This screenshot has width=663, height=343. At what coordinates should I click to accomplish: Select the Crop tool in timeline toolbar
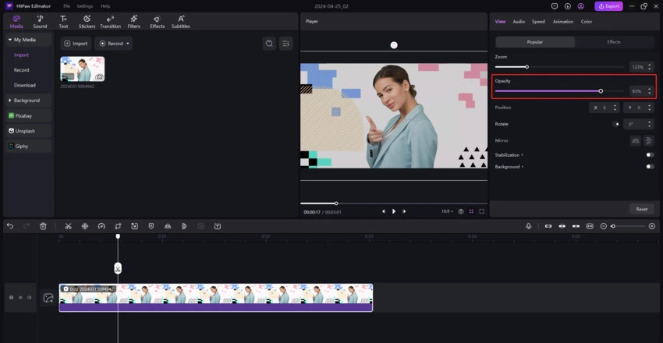(118, 226)
